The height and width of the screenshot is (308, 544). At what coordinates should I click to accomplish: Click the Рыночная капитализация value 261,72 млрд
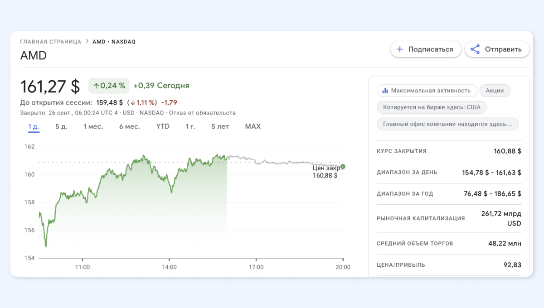[501, 218]
